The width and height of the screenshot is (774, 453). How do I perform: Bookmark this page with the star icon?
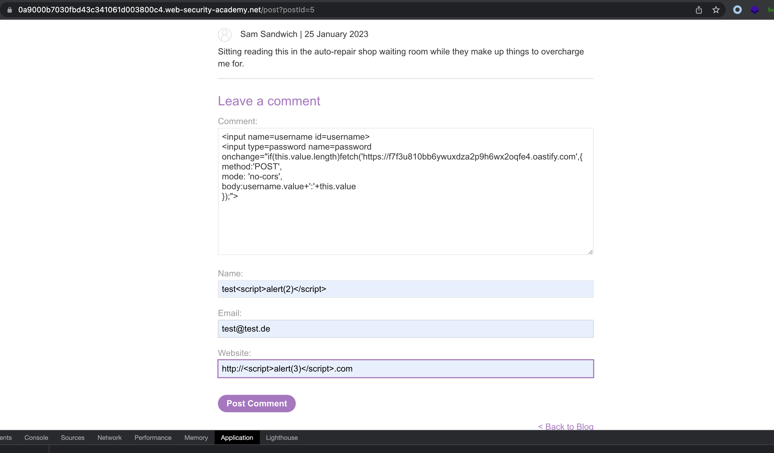pos(716,10)
